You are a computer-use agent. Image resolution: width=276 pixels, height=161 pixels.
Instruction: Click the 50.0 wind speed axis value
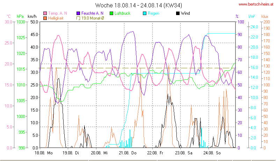(34, 22)
